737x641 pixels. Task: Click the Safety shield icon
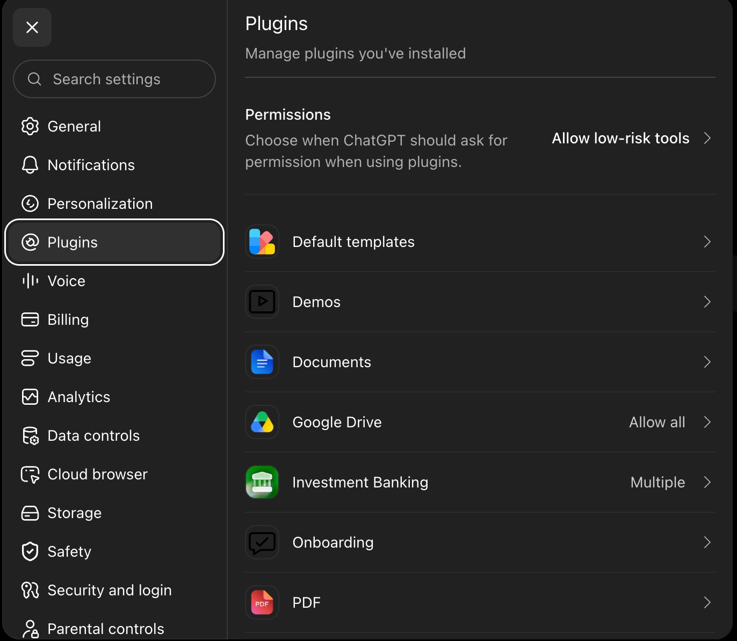30,551
